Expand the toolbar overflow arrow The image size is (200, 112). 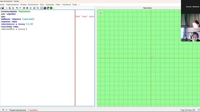(54, 8)
